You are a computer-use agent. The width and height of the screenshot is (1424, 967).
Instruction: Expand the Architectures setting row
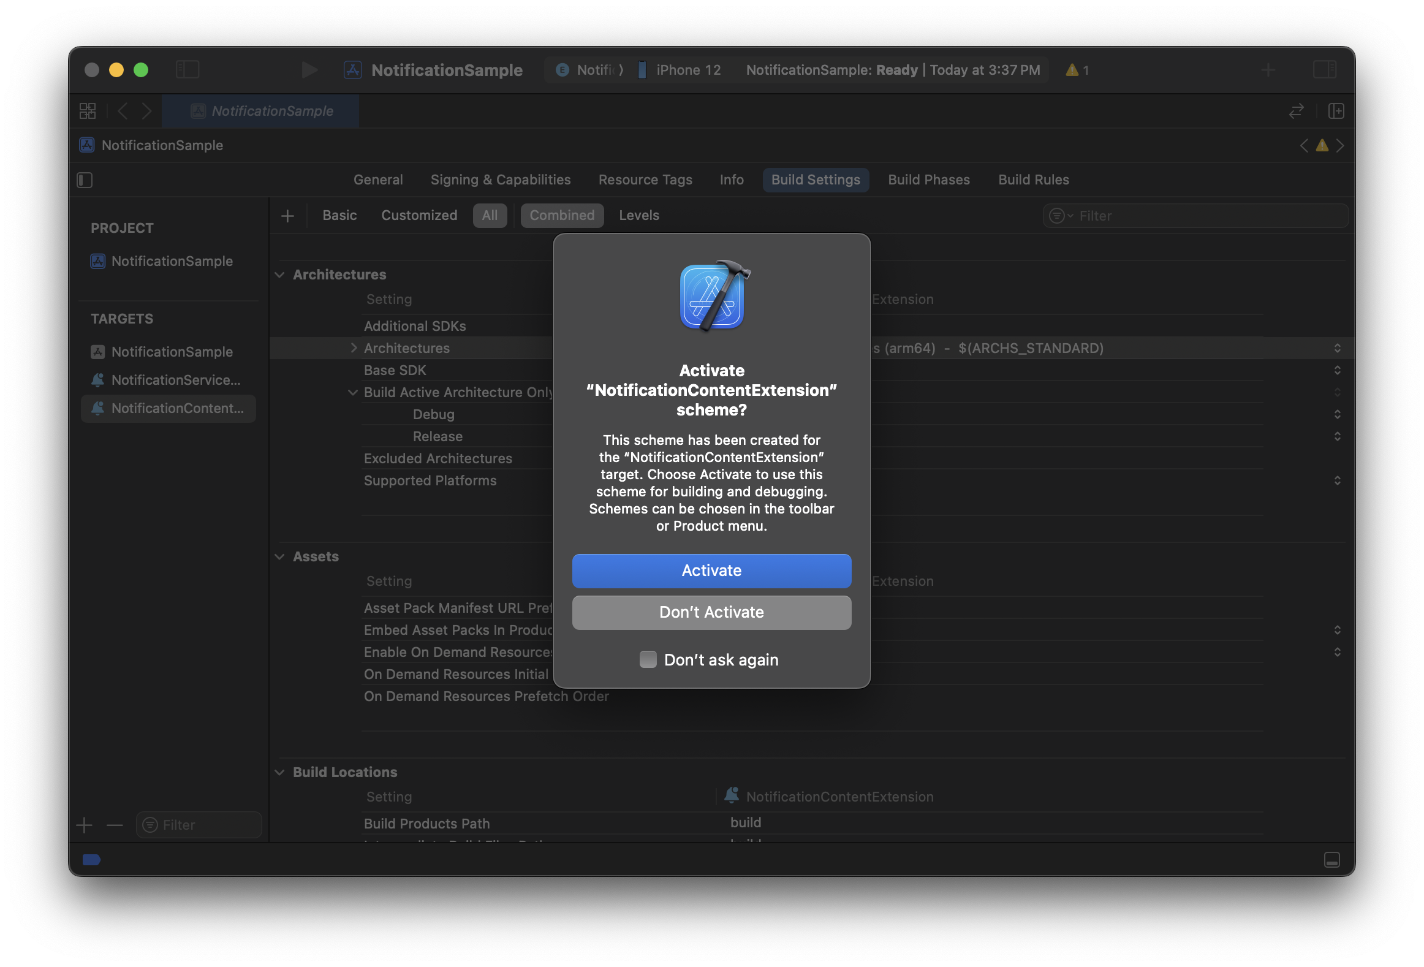click(354, 348)
